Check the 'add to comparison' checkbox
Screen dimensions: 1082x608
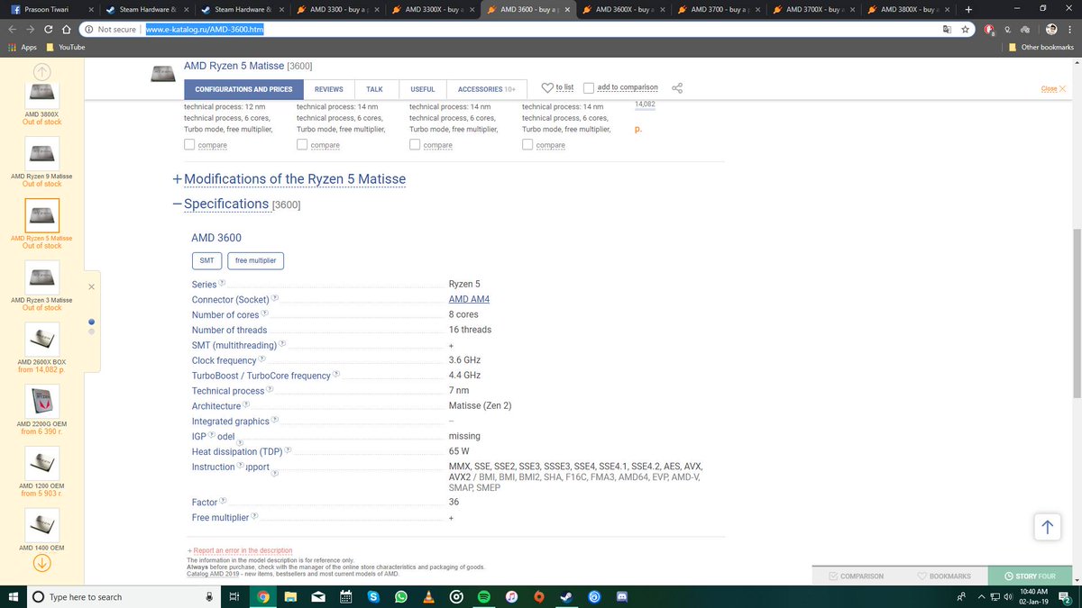point(589,88)
